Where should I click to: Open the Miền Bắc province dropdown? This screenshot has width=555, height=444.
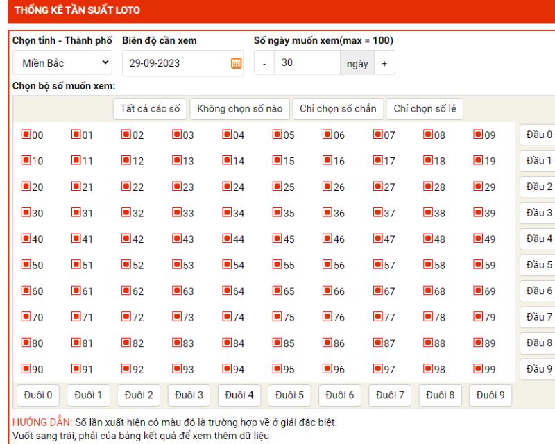pos(62,62)
